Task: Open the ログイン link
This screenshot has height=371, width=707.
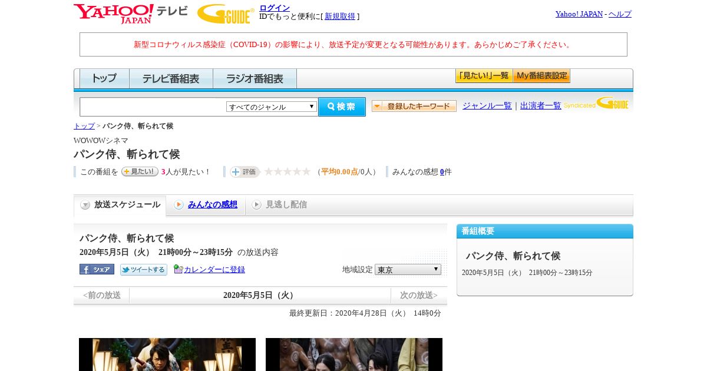Action: (275, 8)
